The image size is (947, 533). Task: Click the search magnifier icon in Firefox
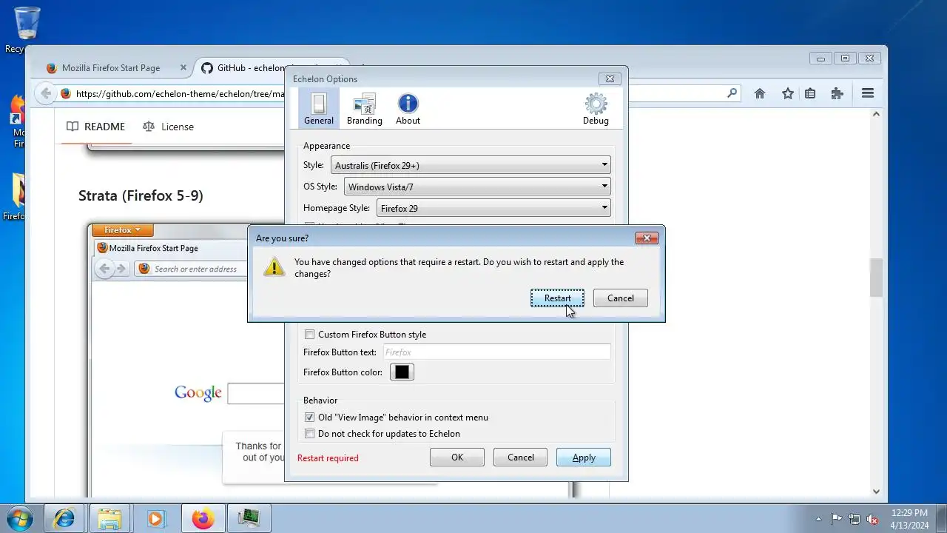point(732,93)
